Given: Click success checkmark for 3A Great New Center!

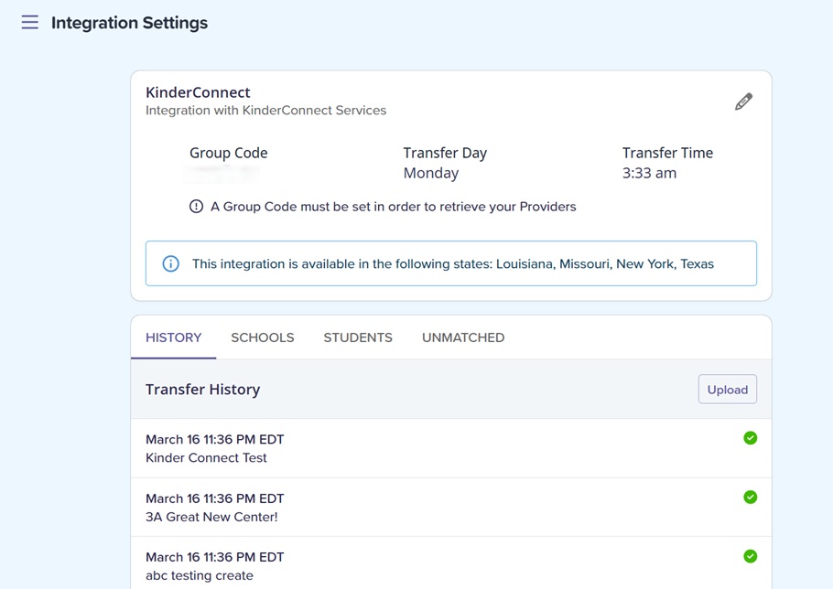Looking at the screenshot, I should (x=750, y=498).
